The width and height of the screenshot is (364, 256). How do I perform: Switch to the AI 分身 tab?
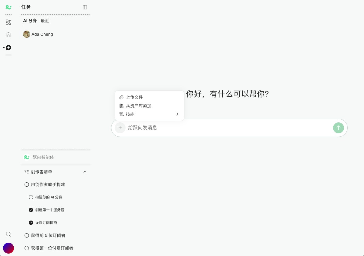pyautogui.click(x=30, y=21)
